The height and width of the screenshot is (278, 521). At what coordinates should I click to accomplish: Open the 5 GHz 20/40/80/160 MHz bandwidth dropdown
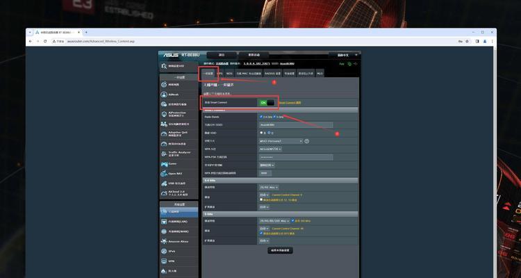(274, 221)
